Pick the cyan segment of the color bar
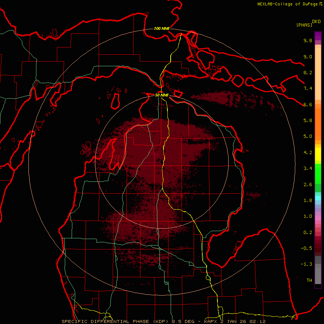 coord(318,198)
